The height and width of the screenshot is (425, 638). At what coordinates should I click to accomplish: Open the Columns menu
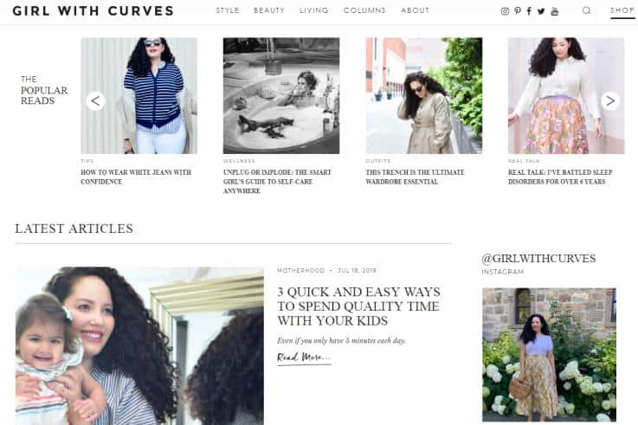click(x=364, y=10)
